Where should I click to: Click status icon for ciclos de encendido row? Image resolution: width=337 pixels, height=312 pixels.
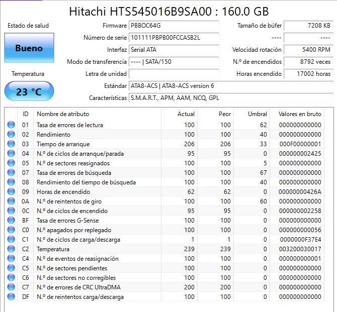pyautogui.click(x=11, y=211)
